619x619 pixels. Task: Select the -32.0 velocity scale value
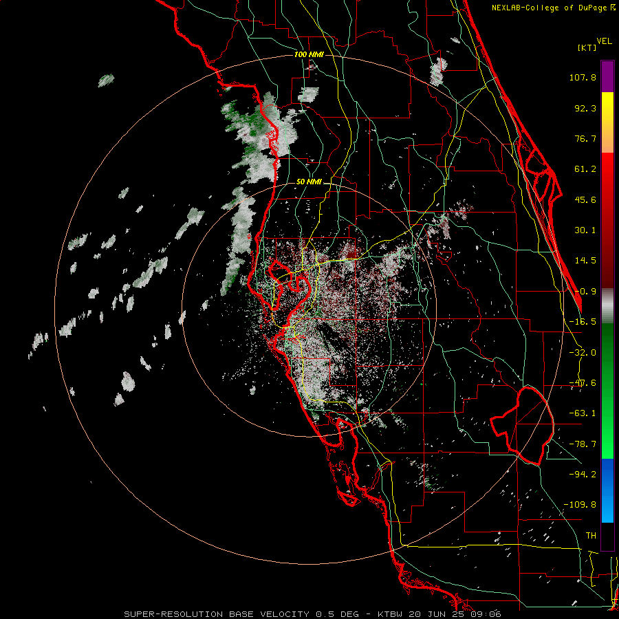point(583,353)
